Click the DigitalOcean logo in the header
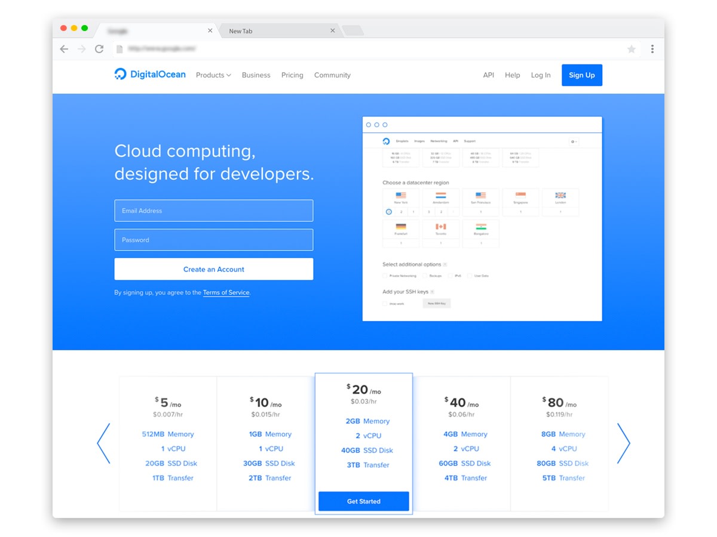The height and width of the screenshot is (537, 717). (x=150, y=75)
